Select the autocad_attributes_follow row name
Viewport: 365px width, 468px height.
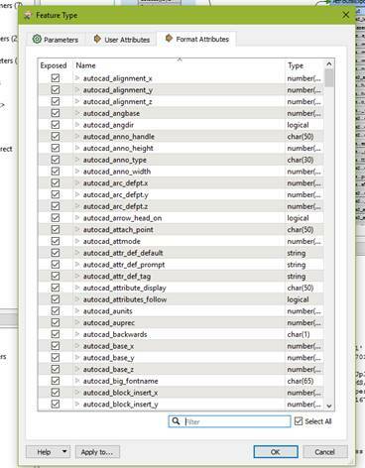125,299
